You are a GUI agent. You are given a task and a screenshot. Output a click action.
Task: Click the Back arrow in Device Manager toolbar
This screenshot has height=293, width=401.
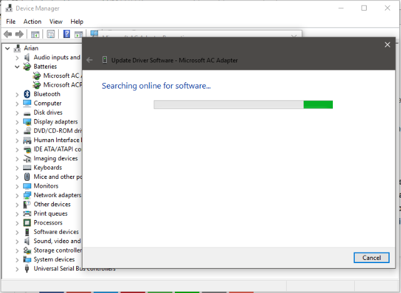click(x=8, y=34)
